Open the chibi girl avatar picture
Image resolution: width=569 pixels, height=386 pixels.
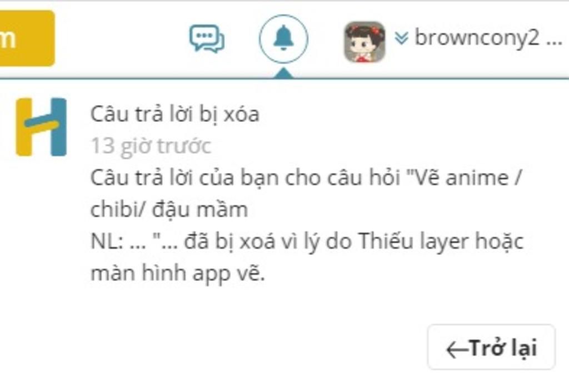click(x=365, y=42)
